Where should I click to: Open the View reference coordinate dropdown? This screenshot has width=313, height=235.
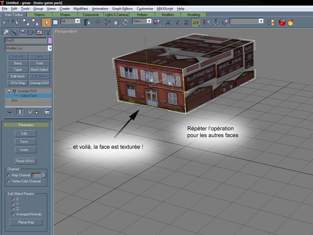[x=149, y=21]
